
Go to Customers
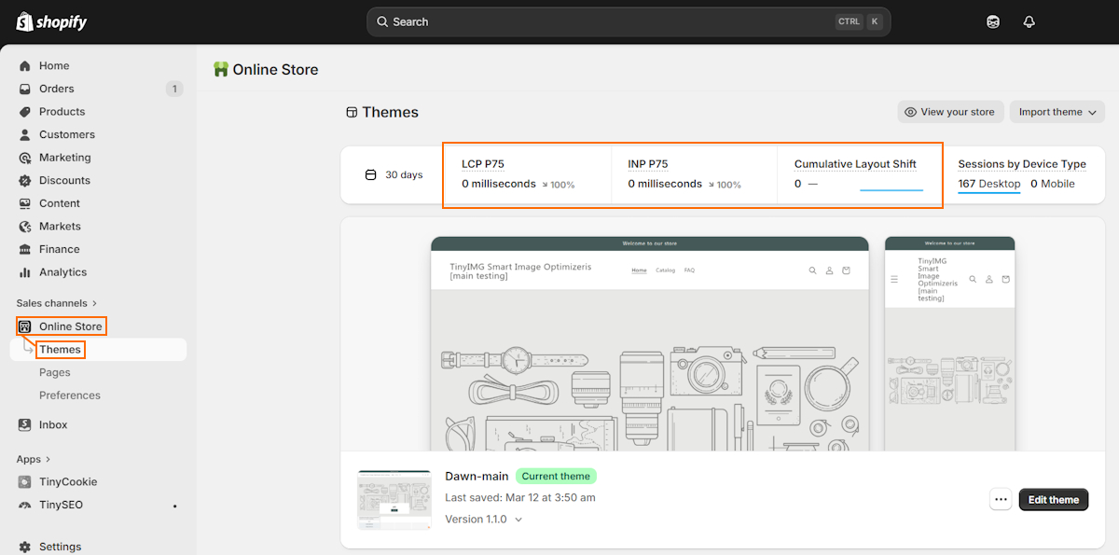(x=65, y=134)
